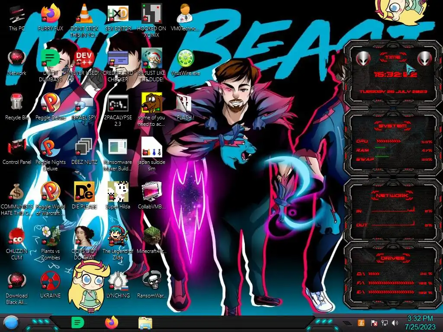Screen dimensions: 443x332
Task: Click the E:\ drive entry in the gadget
Action: [x=395, y=292]
